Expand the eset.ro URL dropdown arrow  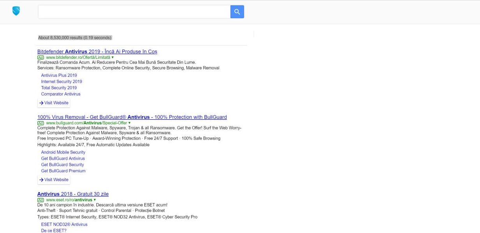[95, 200]
